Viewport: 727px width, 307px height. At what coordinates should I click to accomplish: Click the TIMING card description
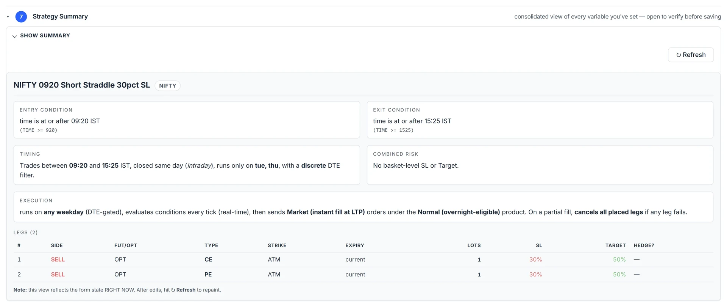[180, 170]
